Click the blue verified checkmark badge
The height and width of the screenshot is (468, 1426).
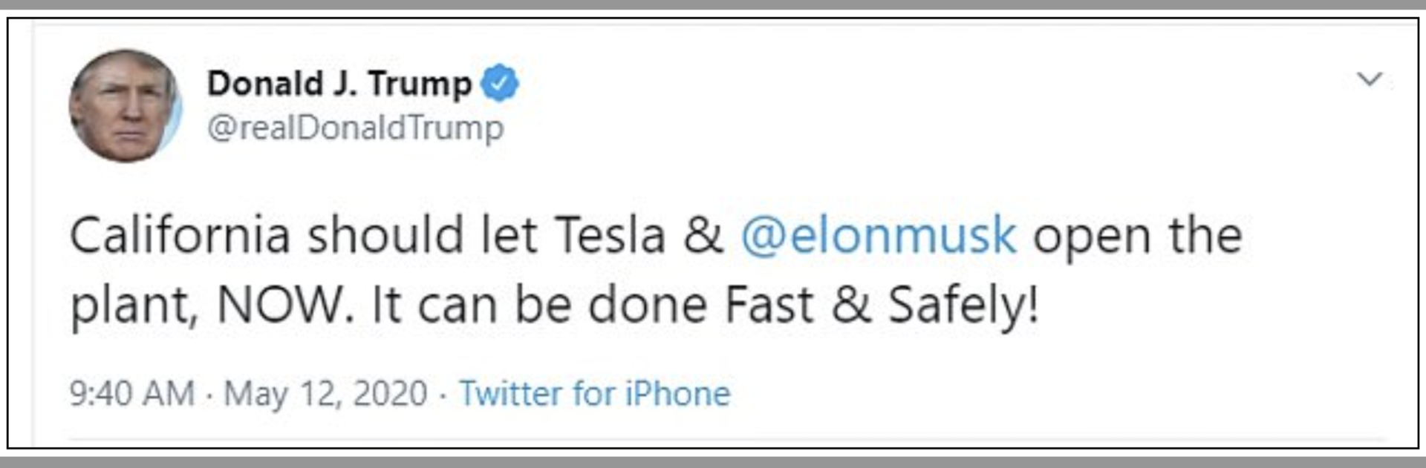(500, 83)
